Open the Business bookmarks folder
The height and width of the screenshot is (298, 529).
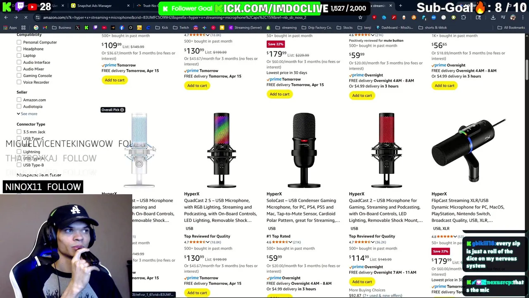click(x=62, y=28)
